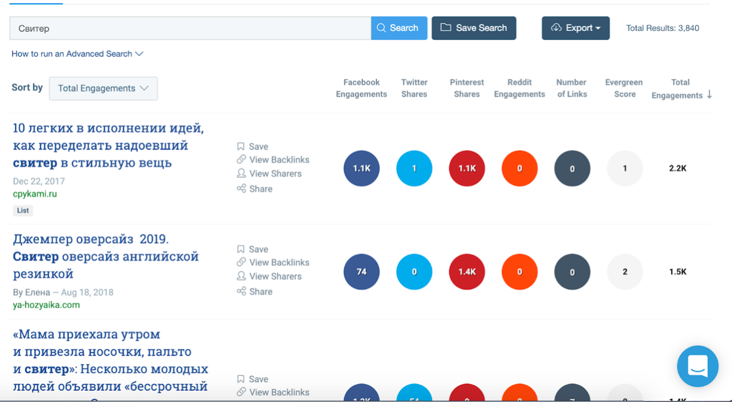Image resolution: width=735 pixels, height=403 pixels.
Task: Click the search field containing Свитер
Action: 189,28
